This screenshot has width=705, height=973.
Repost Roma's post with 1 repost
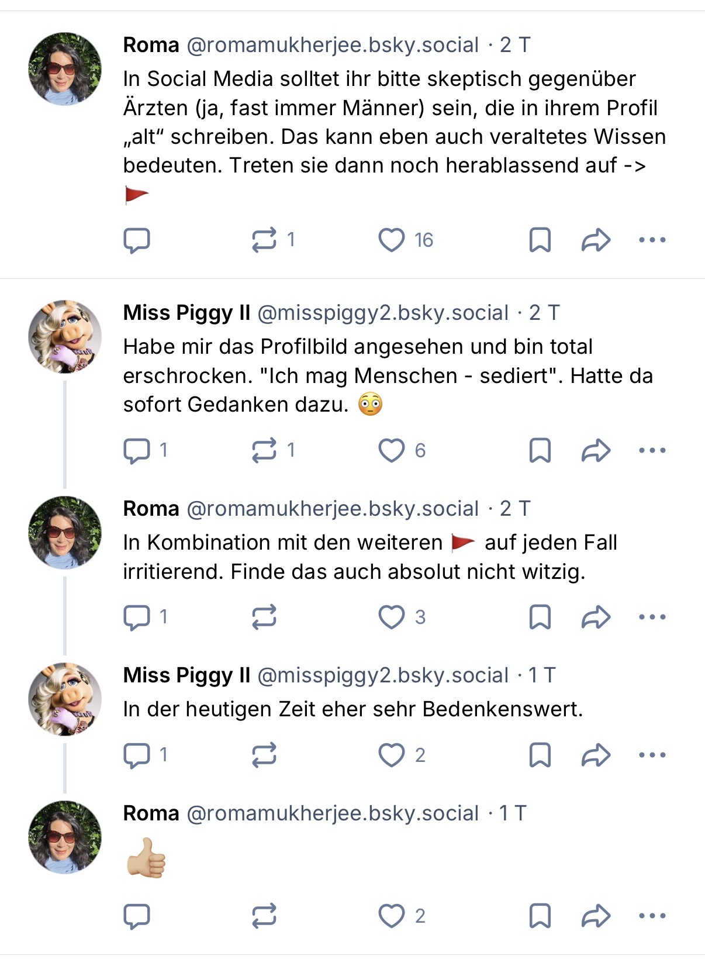point(264,240)
